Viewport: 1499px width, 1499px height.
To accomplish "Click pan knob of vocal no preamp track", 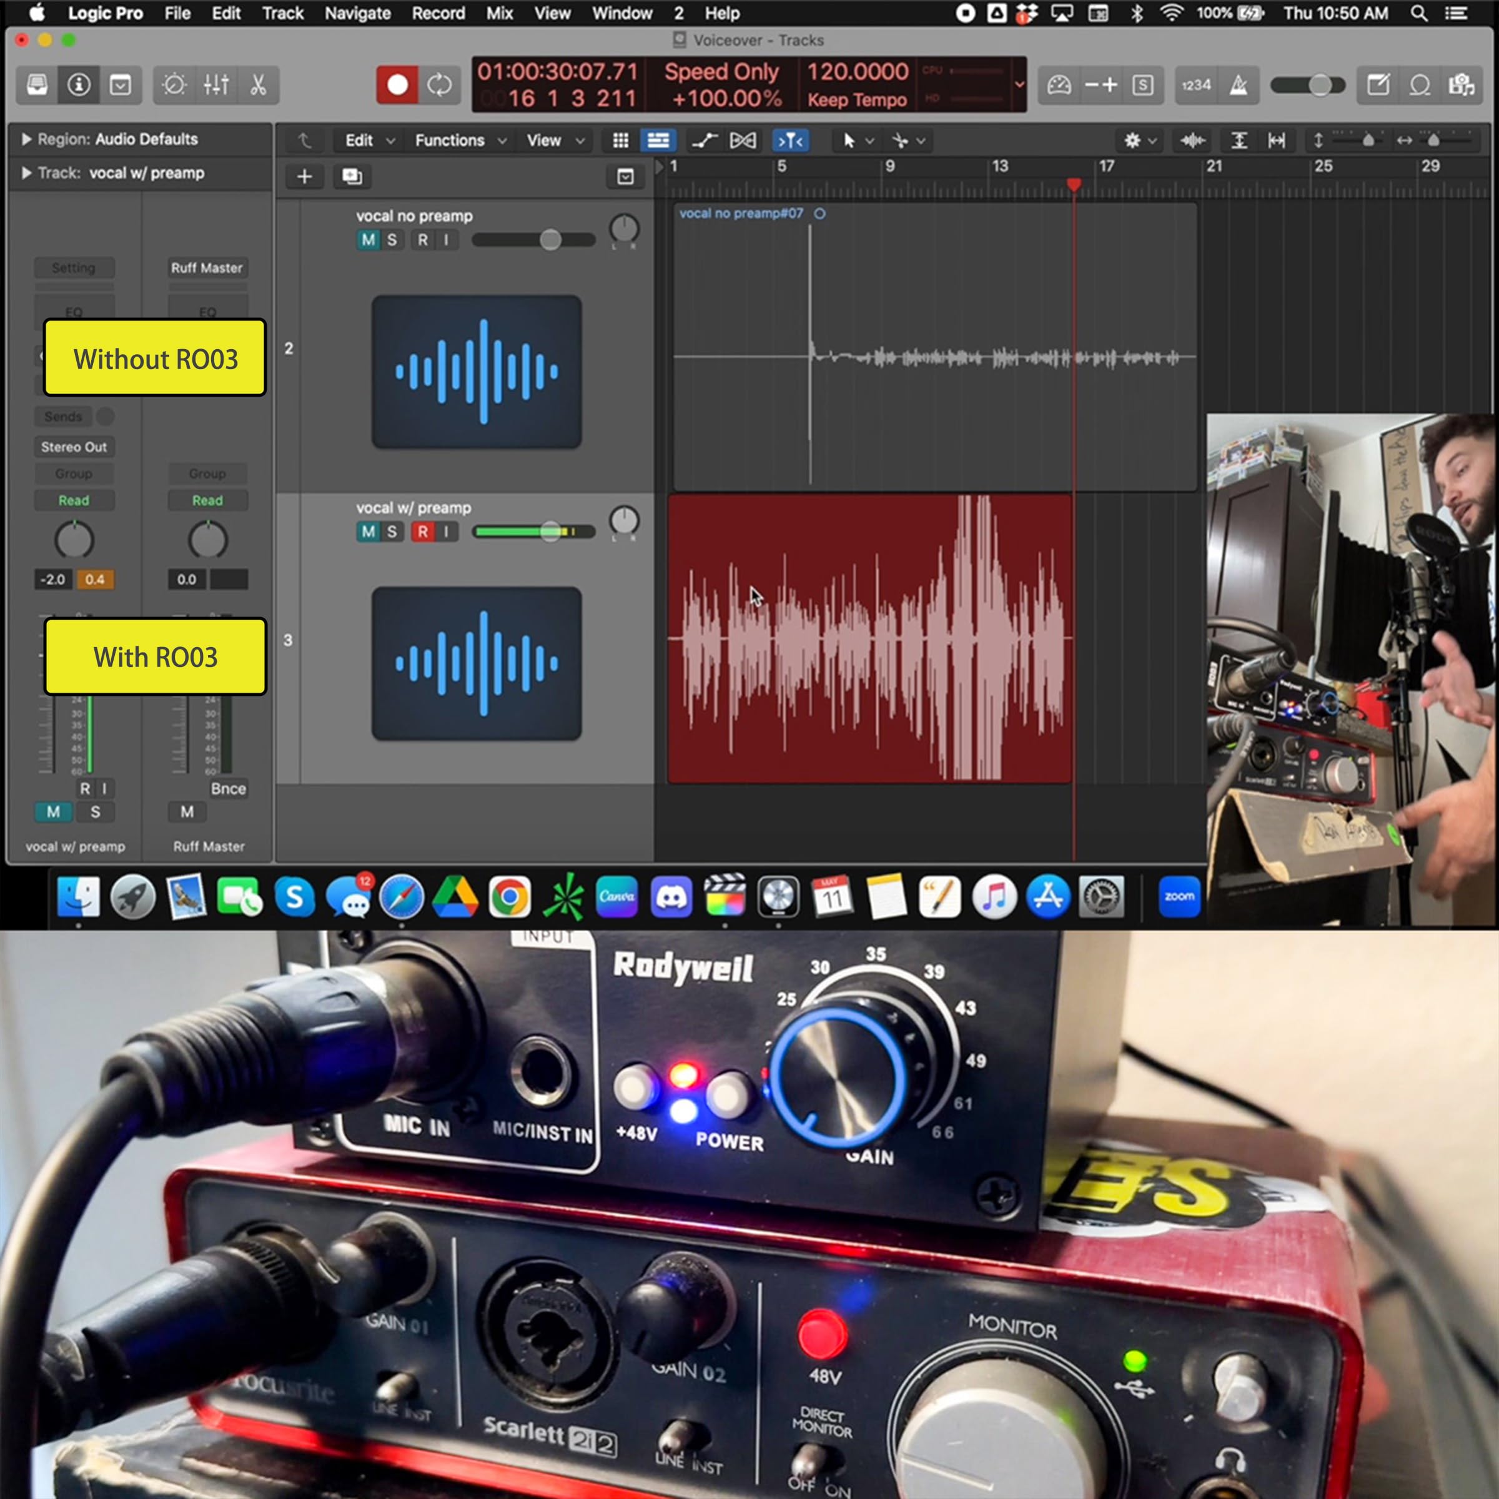I will point(624,229).
